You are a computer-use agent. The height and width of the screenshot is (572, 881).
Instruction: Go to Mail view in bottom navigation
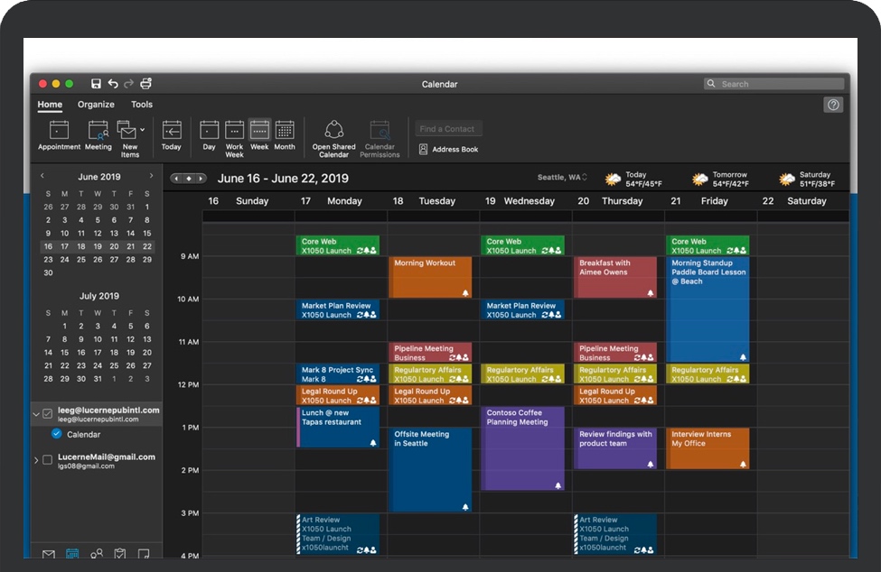pyautogui.click(x=49, y=554)
